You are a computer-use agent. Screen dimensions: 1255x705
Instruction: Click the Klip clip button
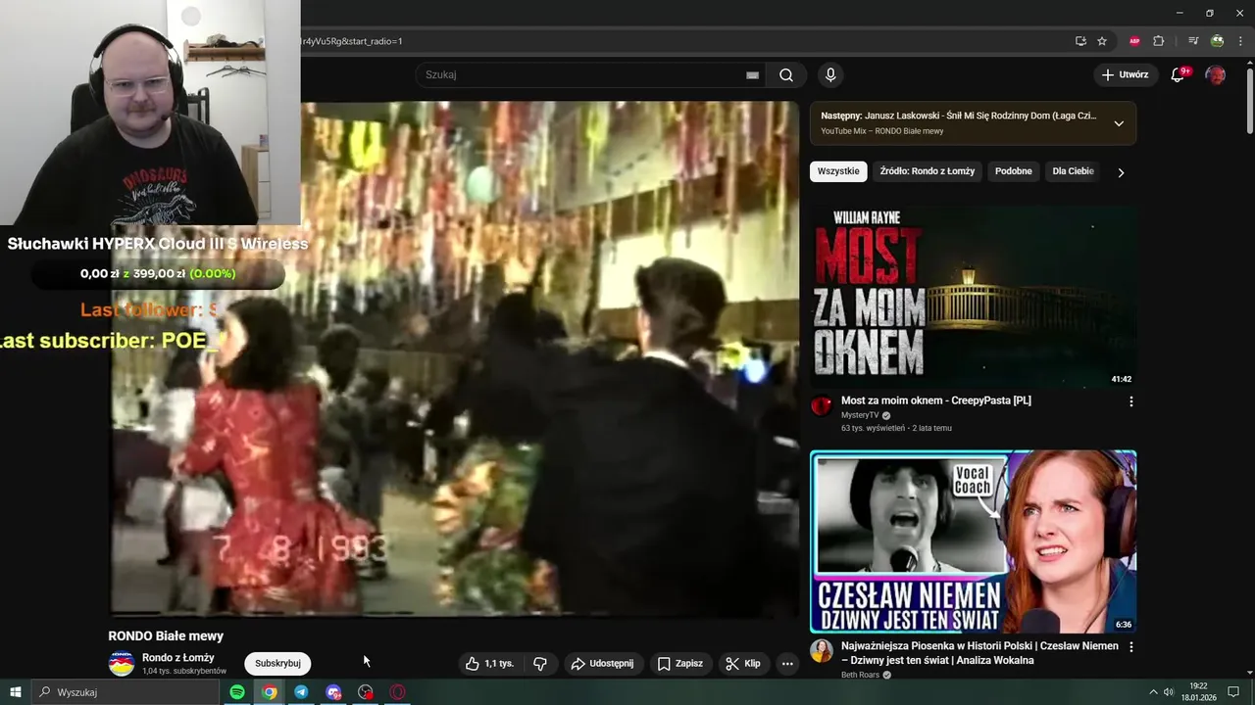743,663
